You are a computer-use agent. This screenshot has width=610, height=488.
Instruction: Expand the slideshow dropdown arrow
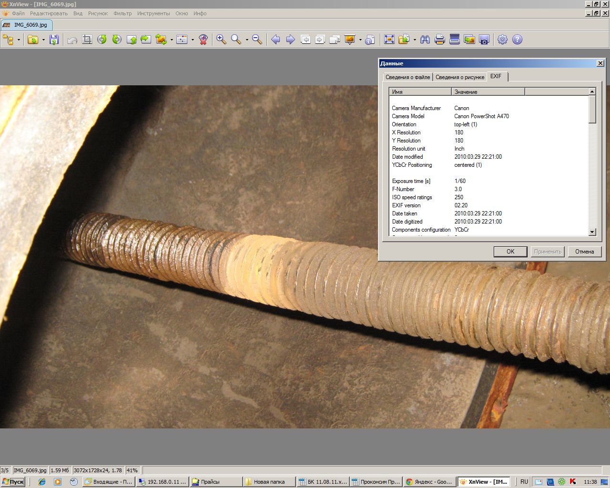pos(360,40)
